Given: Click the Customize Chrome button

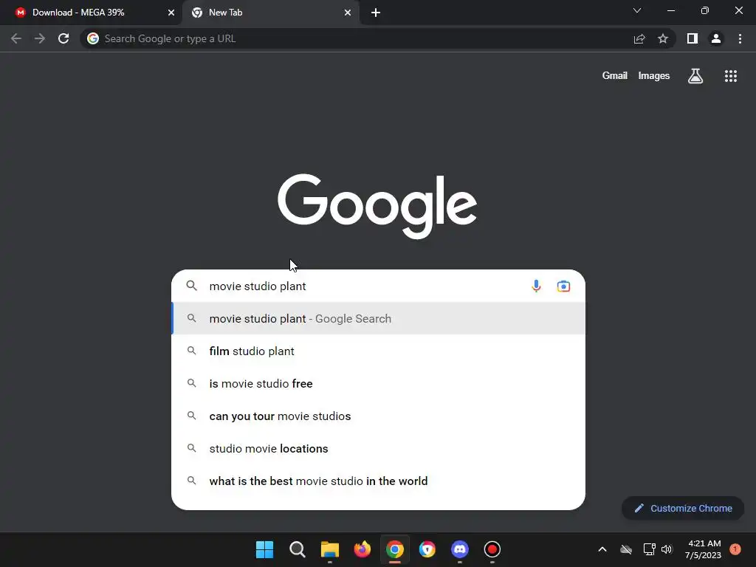Looking at the screenshot, I should point(683,508).
